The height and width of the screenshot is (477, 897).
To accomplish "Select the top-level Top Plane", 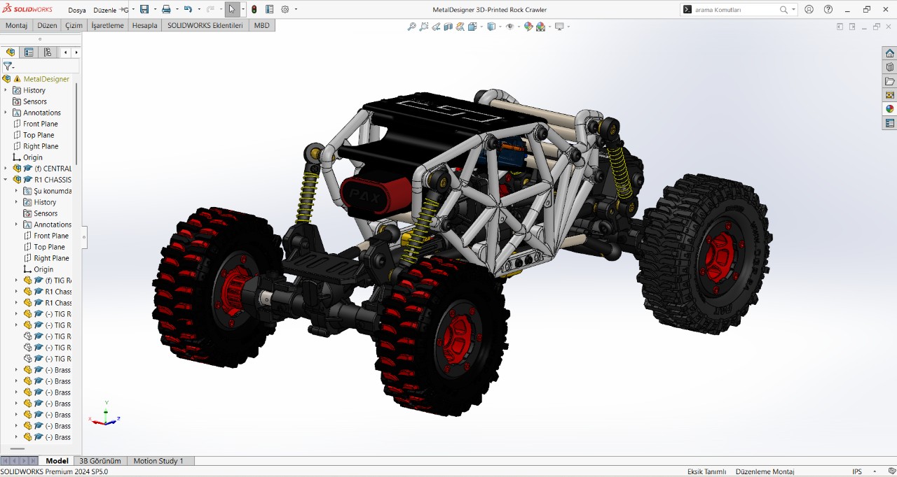I will point(39,135).
